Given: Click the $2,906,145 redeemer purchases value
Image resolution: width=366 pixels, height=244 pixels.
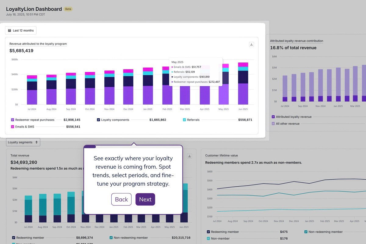Looking at the screenshot, I should (72, 120).
